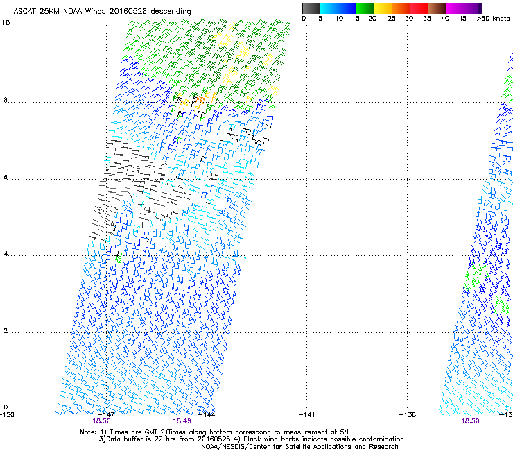Click the ASCAT 25KM NOAA Winds title
The image size is (513, 451).
point(102,11)
